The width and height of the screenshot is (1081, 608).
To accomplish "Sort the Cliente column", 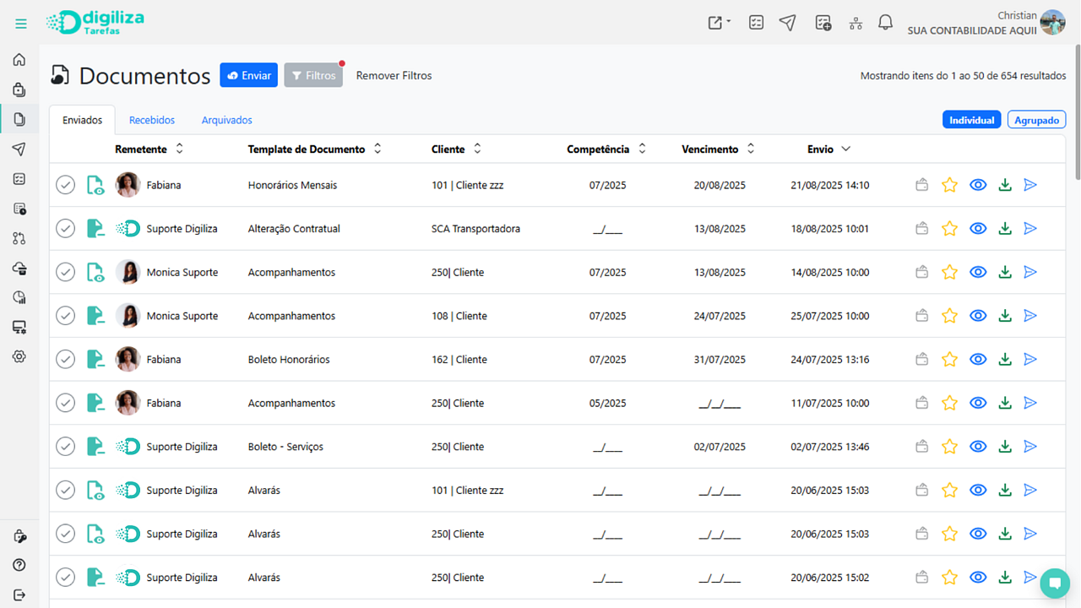I will 477,149.
